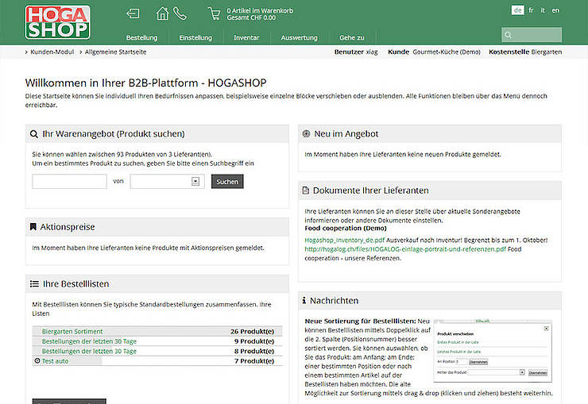This screenshot has height=404, width=588.
Task: Open Hogashop_Inventory_de.pdf document
Action: point(345,240)
